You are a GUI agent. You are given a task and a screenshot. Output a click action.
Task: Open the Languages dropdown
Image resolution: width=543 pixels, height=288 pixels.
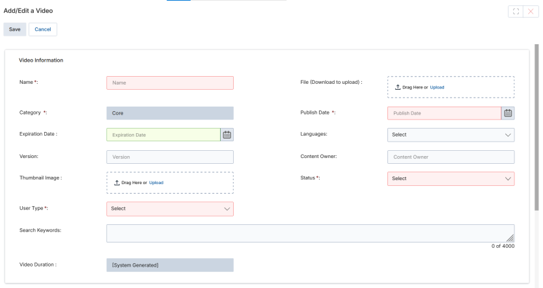click(x=451, y=135)
